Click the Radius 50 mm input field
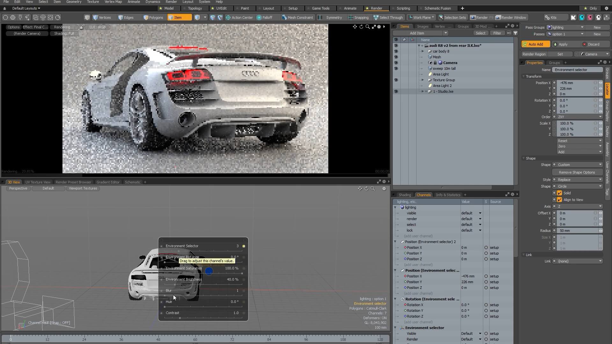This screenshot has width=612, height=344. click(x=578, y=231)
